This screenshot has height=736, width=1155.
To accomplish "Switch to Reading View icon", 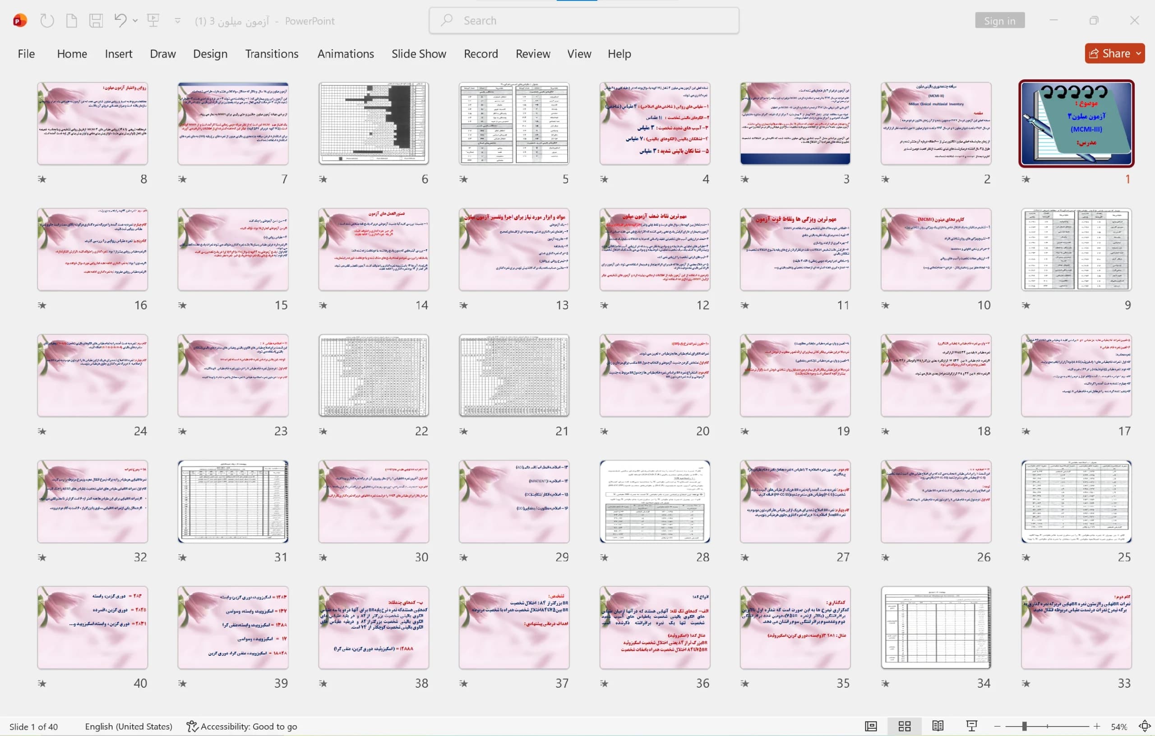I will pyautogui.click(x=938, y=727).
